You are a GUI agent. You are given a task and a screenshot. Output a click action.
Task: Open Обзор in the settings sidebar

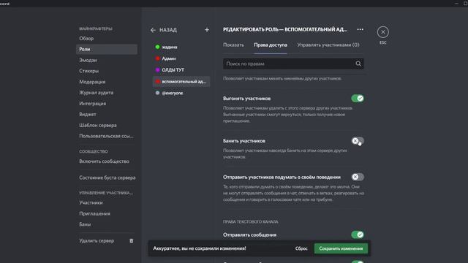(x=107, y=39)
